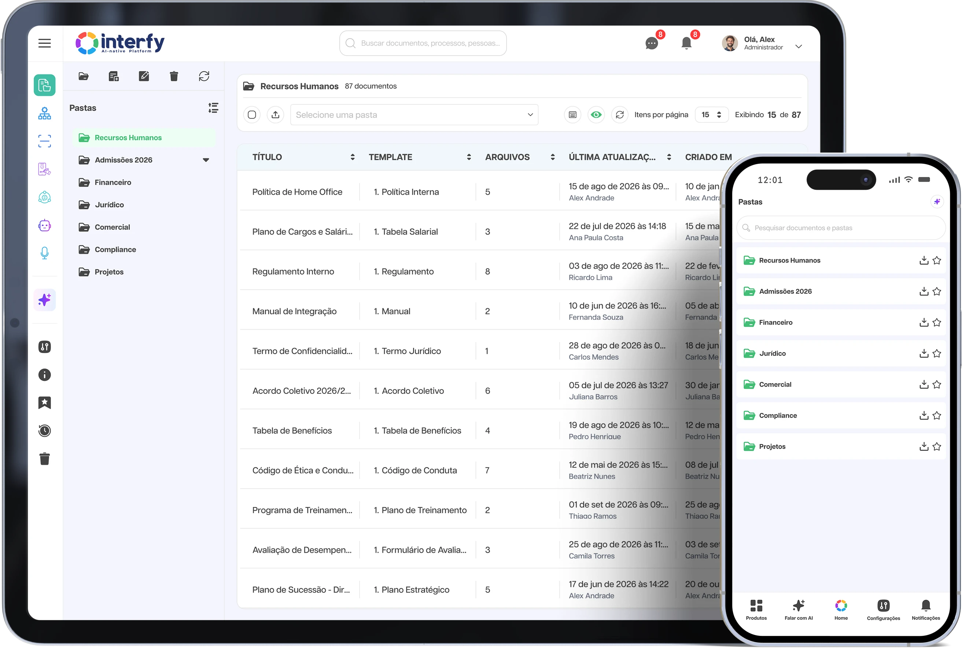This screenshot has width=962, height=648.
Task: Favorite the Compliance folder on phone
Action: click(937, 415)
